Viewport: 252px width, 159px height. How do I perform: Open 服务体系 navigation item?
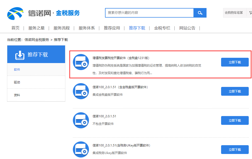[87, 28]
